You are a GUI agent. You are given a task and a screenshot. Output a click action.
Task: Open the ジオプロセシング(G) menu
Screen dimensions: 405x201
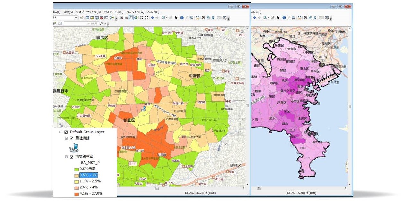tap(88, 12)
